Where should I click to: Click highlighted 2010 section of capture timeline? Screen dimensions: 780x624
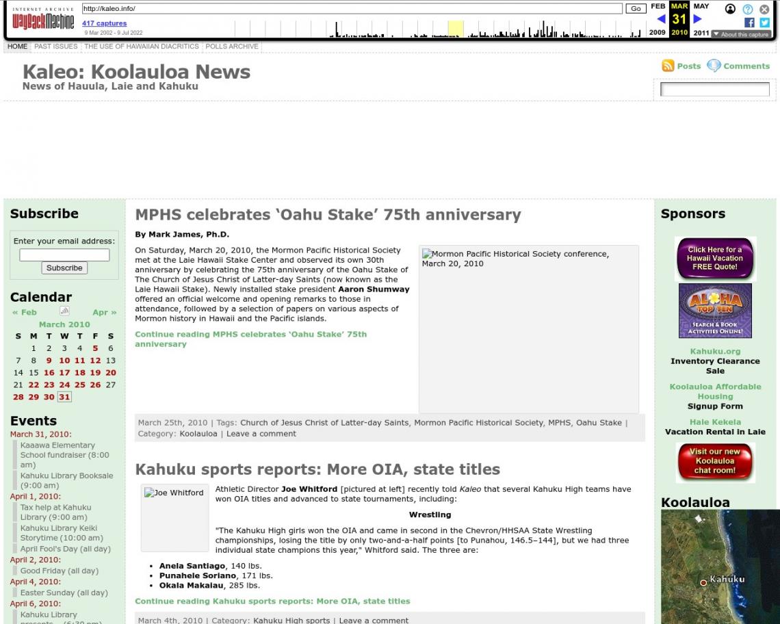pos(456,29)
